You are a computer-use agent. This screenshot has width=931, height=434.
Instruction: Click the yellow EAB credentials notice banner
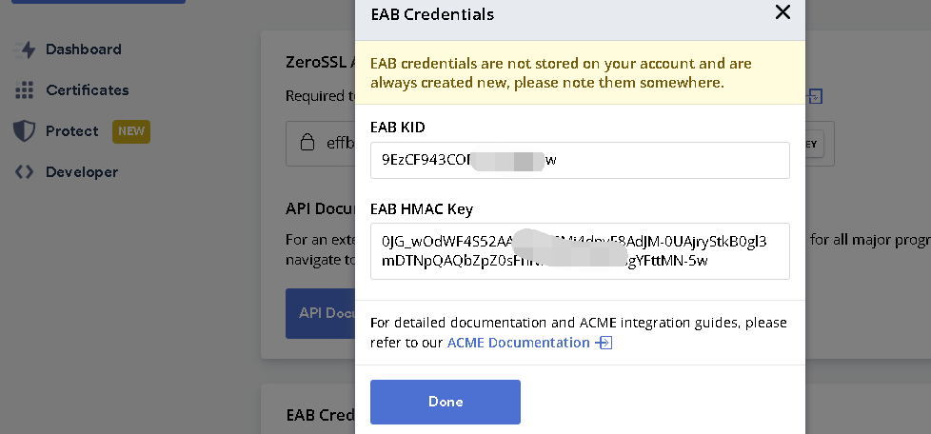pyautogui.click(x=580, y=73)
